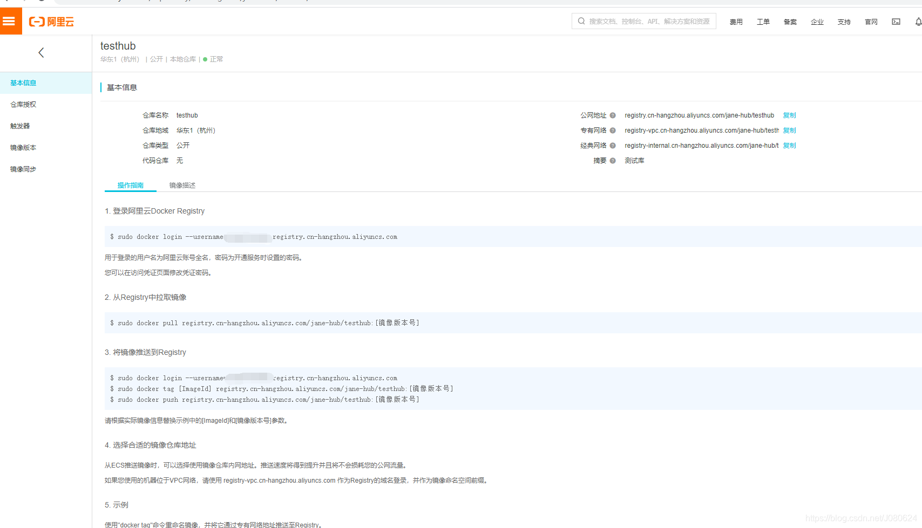922x528 pixels.
Task: Open 仓库授权 in the sidebar
Action: 46,105
